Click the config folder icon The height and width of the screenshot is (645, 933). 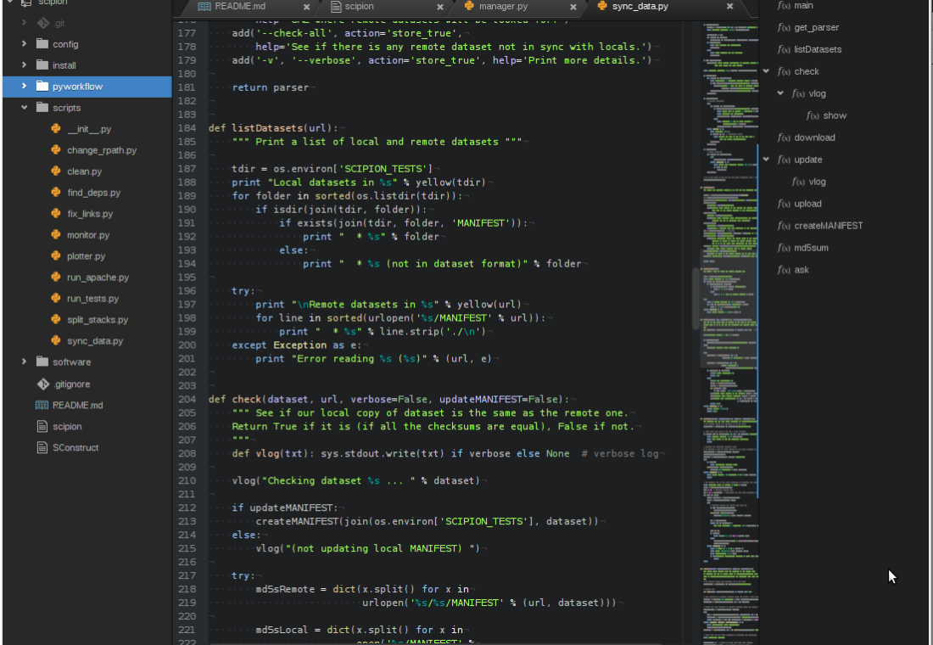click(42, 44)
